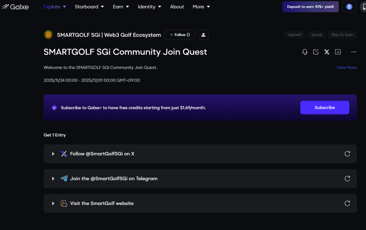366x230 pixels.
Task: Click the Galxe logo in header
Action: point(15,7)
